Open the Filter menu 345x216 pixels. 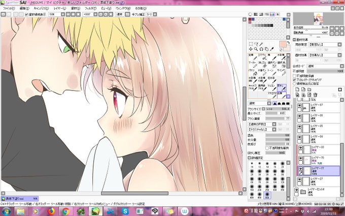pos(90,8)
